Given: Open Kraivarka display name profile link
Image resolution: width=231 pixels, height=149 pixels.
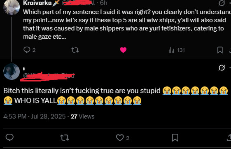Looking at the screenshot, I should [x=37, y=3].
